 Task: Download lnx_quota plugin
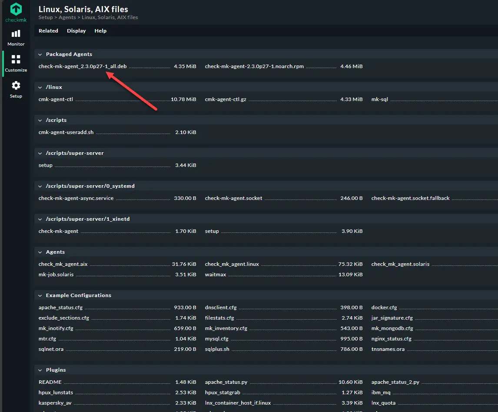pos(383,403)
